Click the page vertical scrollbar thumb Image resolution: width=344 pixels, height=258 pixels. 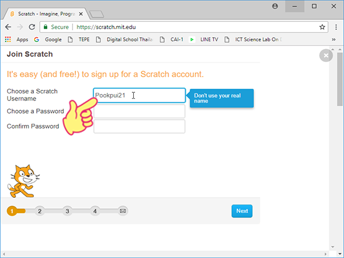pyautogui.click(x=340, y=79)
